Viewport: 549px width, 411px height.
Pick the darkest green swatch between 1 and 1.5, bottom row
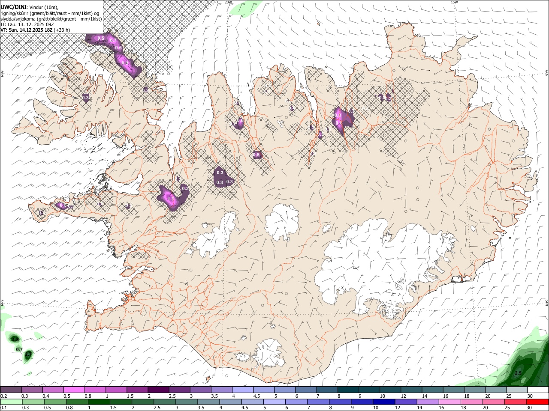tap(99, 402)
